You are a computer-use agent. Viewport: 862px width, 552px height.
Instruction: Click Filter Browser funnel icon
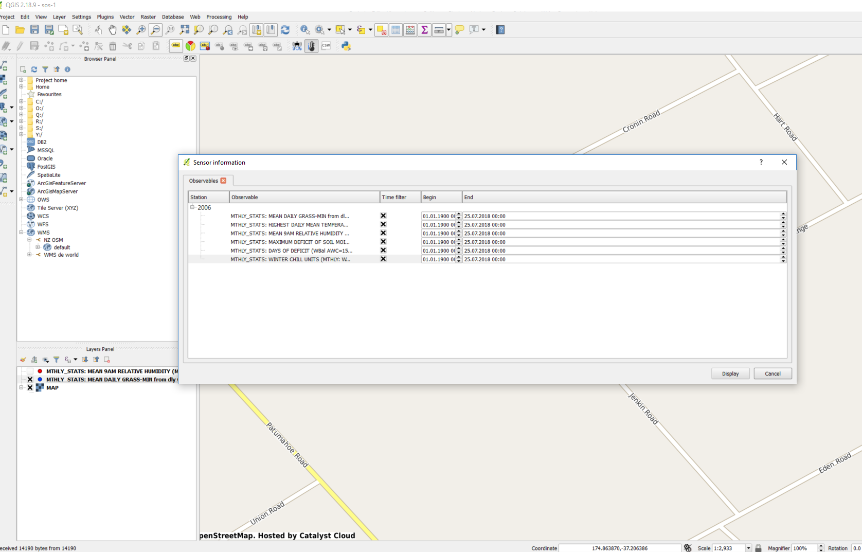tap(45, 69)
